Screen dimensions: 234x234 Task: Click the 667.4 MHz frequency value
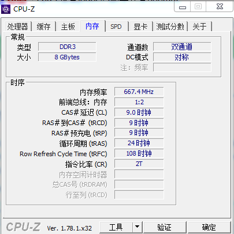click(139, 92)
